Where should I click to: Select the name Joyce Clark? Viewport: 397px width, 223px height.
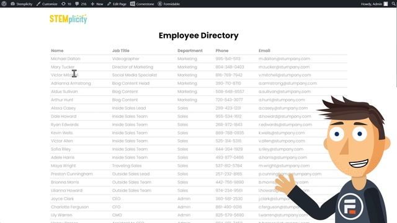click(x=62, y=199)
